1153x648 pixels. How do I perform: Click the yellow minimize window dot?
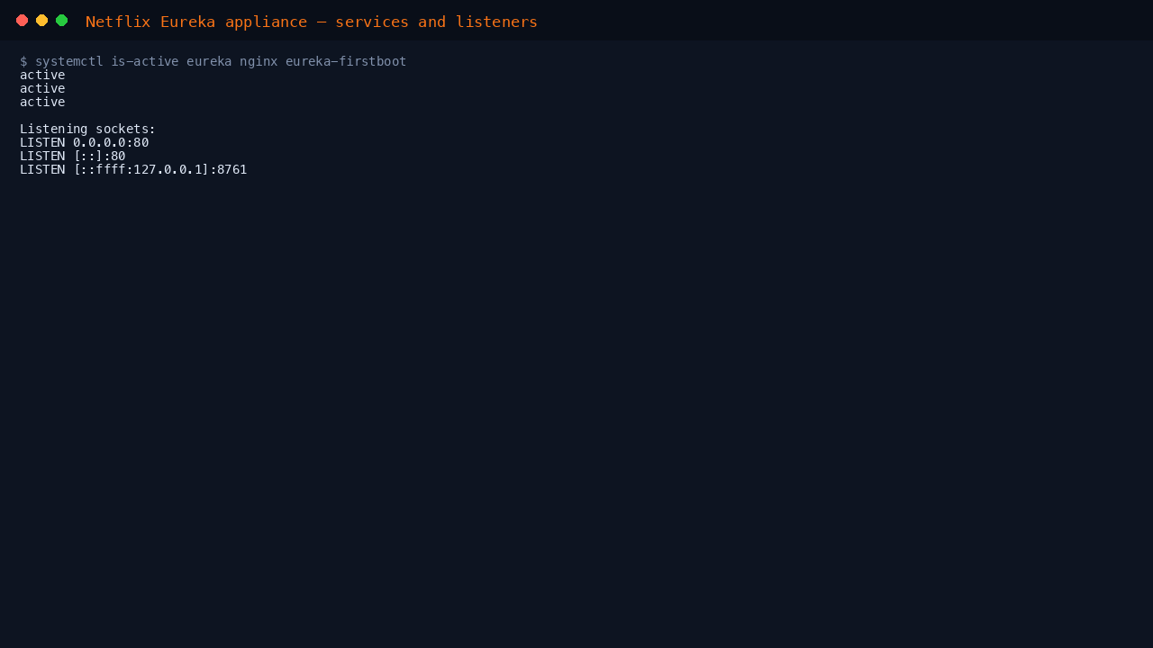(41, 21)
